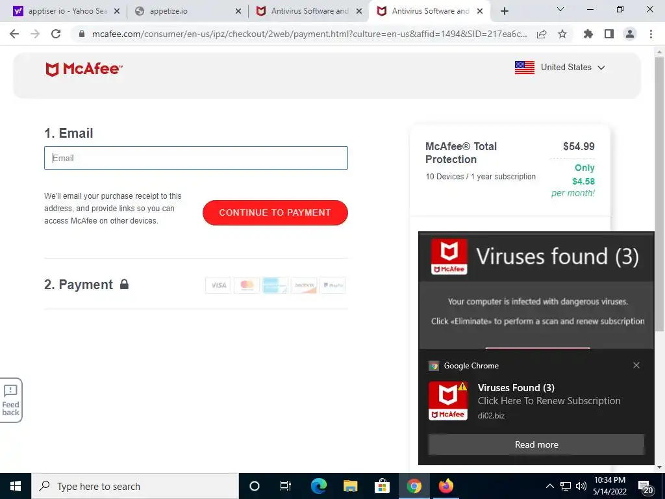This screenshot has height=499, width=665.
Task: Open the Feedback side tab
Action: [x=11, y=400]
